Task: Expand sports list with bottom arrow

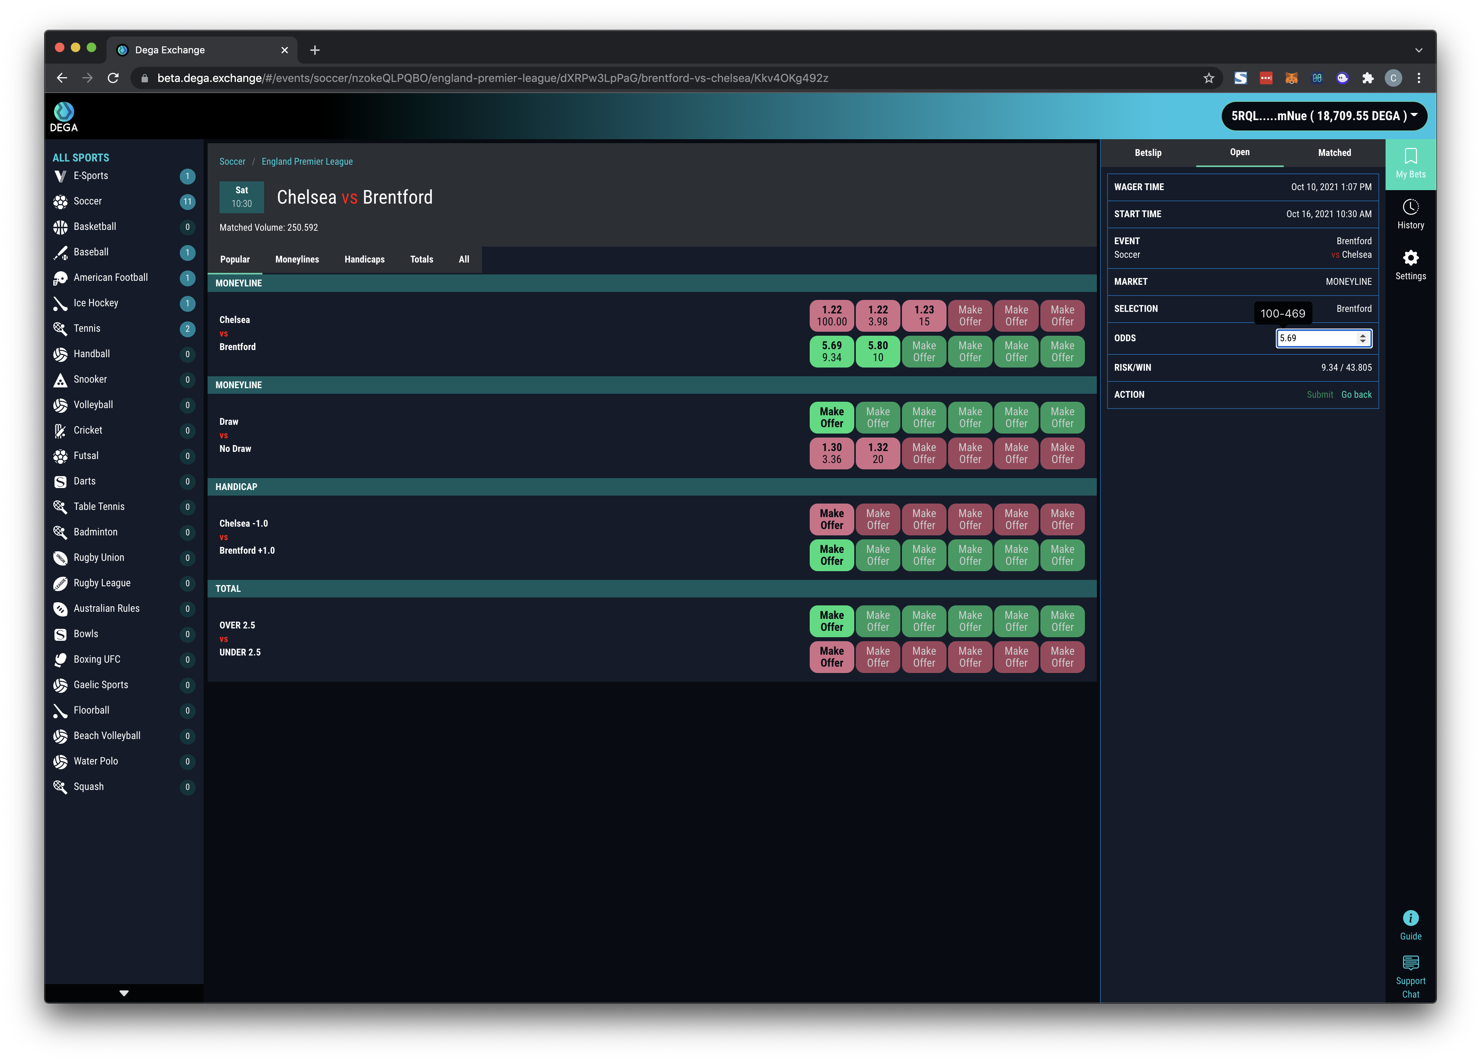Action: point(123,993)
